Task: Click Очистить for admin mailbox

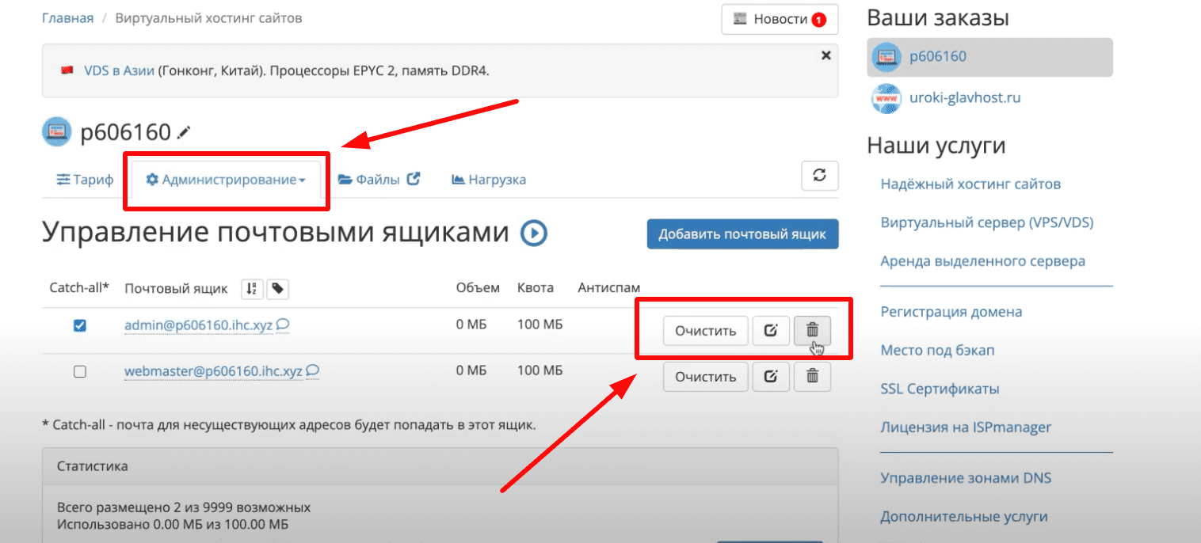Action: 704,330
